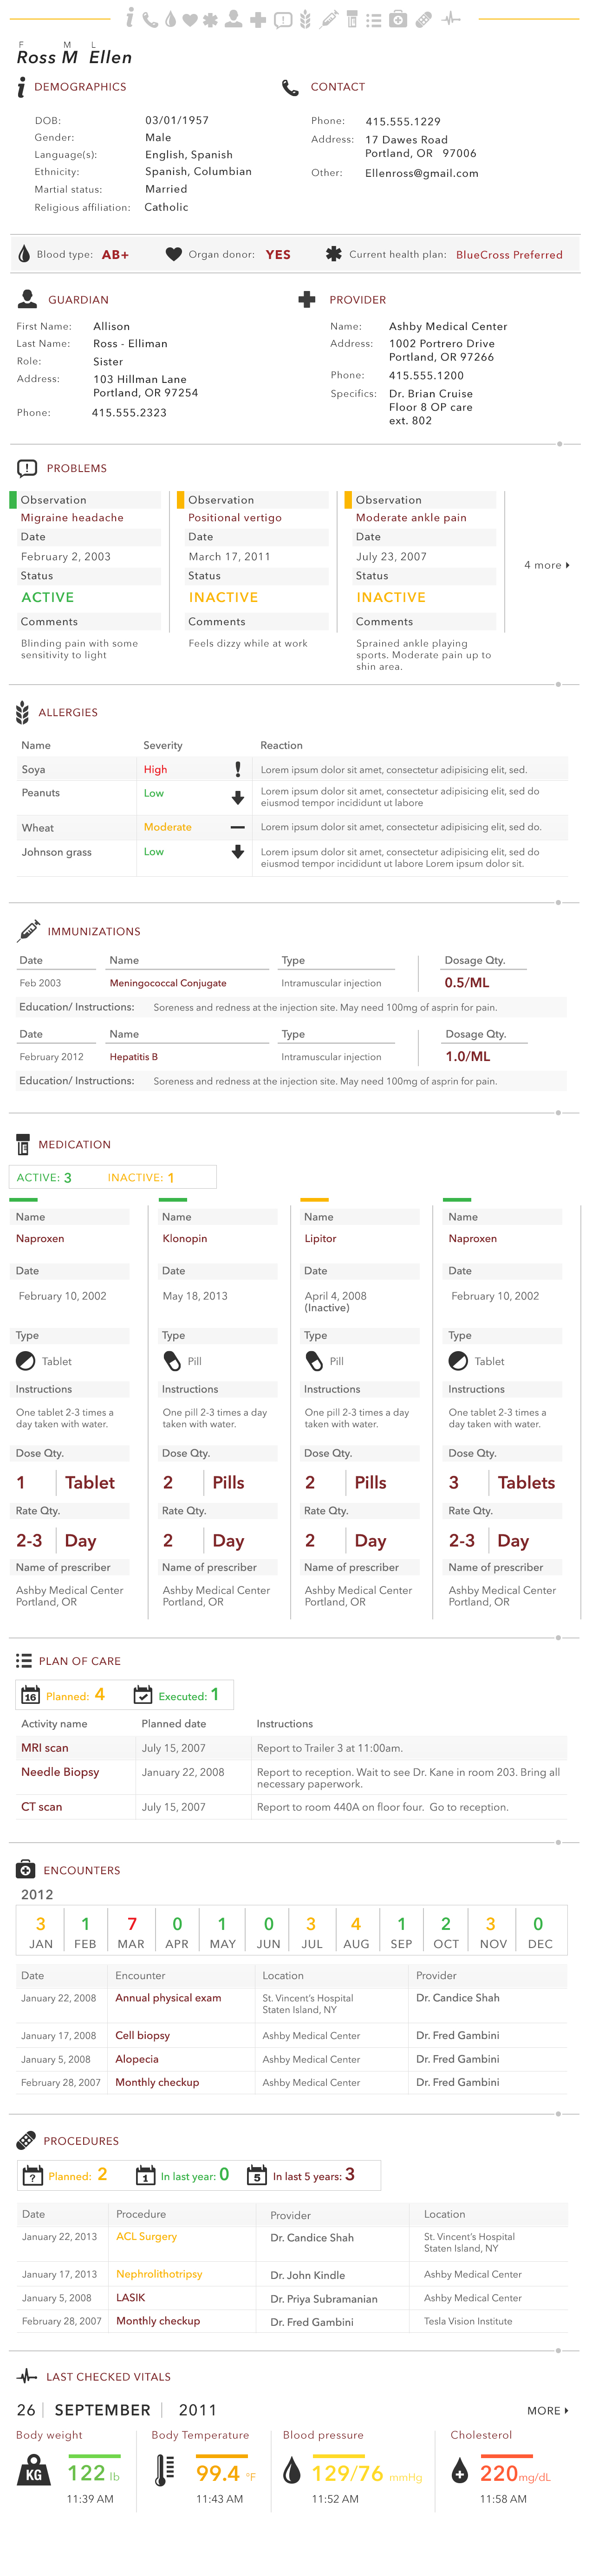This screenshot has height=2576, width=592.
Task: Click the syringe immunizations icon in top strip
Action: click(328, 19)
